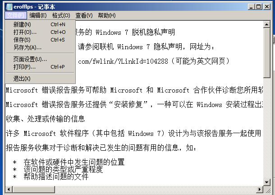Open the 编辑(E) menu
The height and width of the screenshot is (195, 275).
38,15
